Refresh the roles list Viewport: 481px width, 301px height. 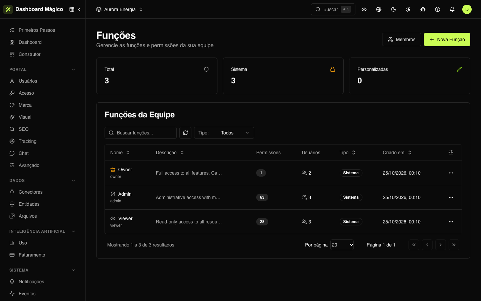185,133
